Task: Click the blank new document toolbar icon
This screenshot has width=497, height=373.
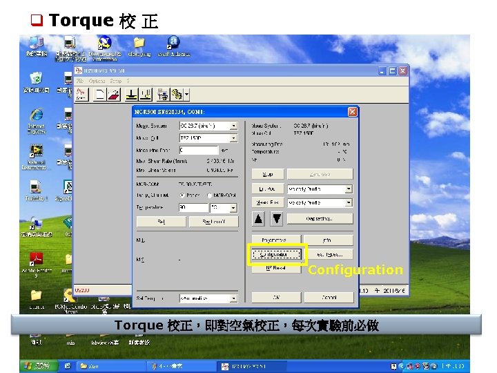Action: (x=100, y=94)
